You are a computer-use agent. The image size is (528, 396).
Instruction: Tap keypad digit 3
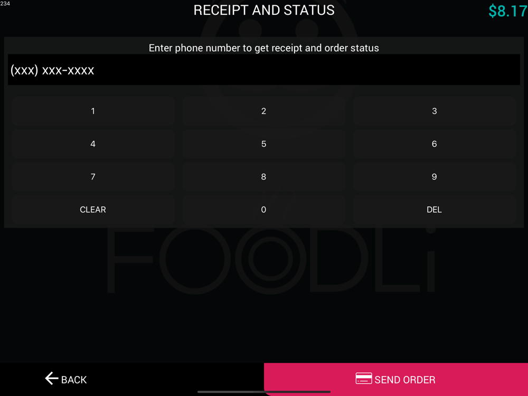pyautogui.click(x=435, y=111)
